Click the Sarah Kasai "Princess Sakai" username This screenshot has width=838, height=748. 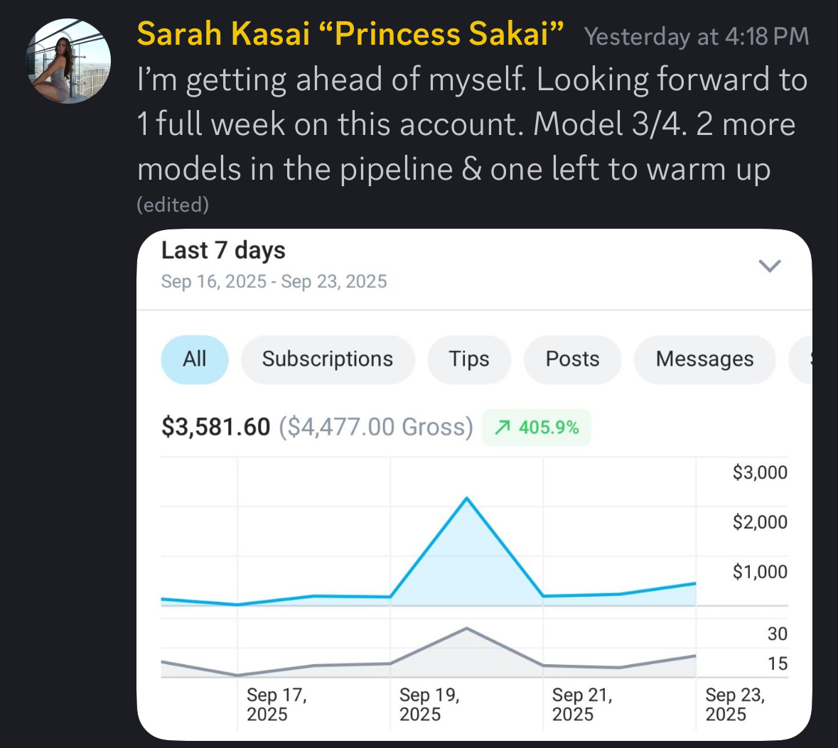350,34
